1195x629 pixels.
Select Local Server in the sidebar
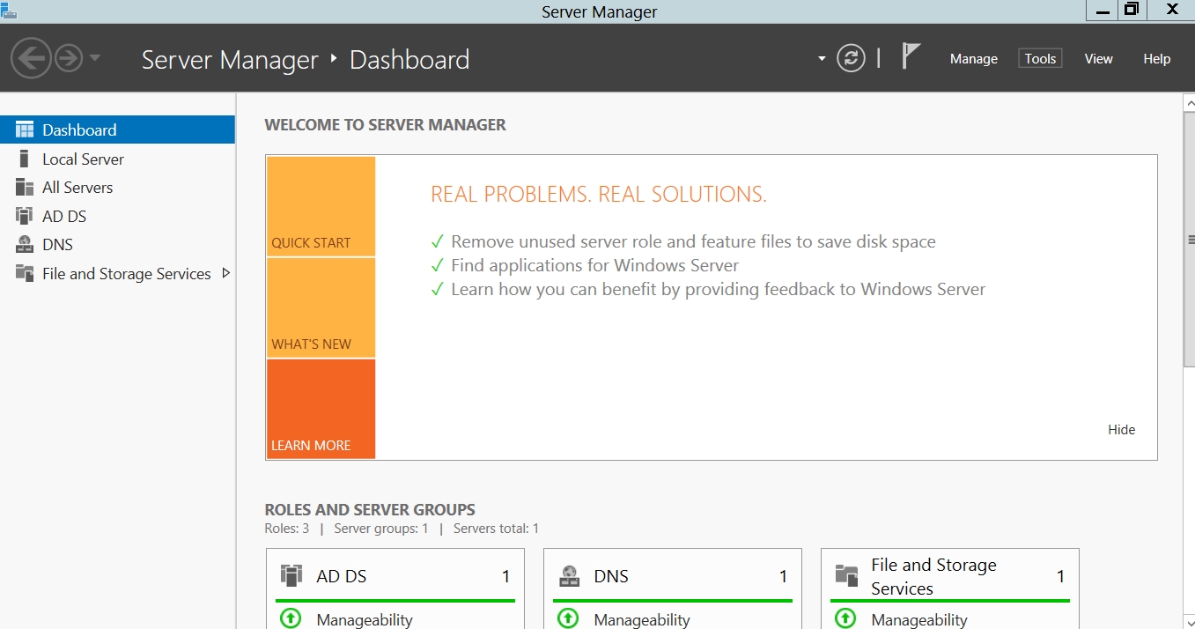83,159
